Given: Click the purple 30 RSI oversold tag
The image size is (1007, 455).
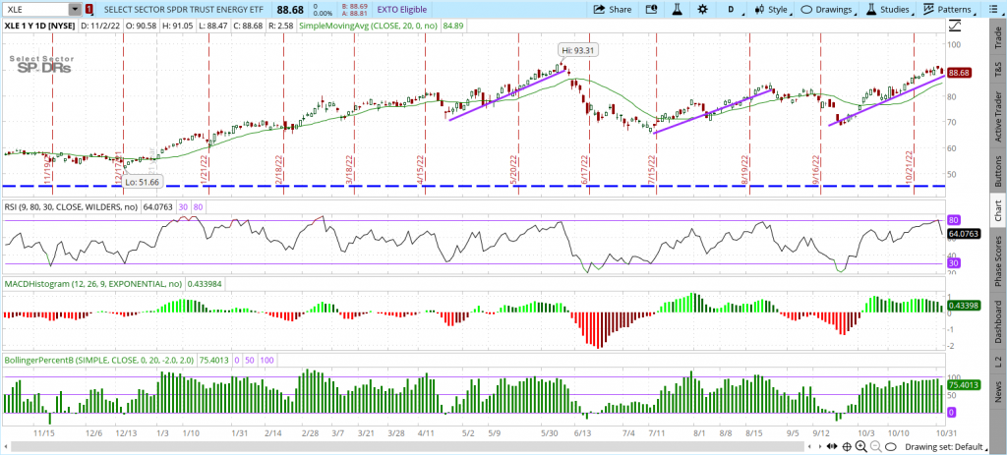Looking at the screenshot, I should pos(953,263).
